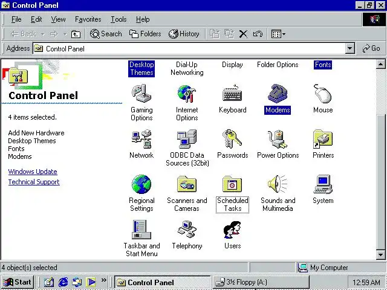387x290 pixels.
Task: Select the Fonts label
Action: click(x=323, y=65)
